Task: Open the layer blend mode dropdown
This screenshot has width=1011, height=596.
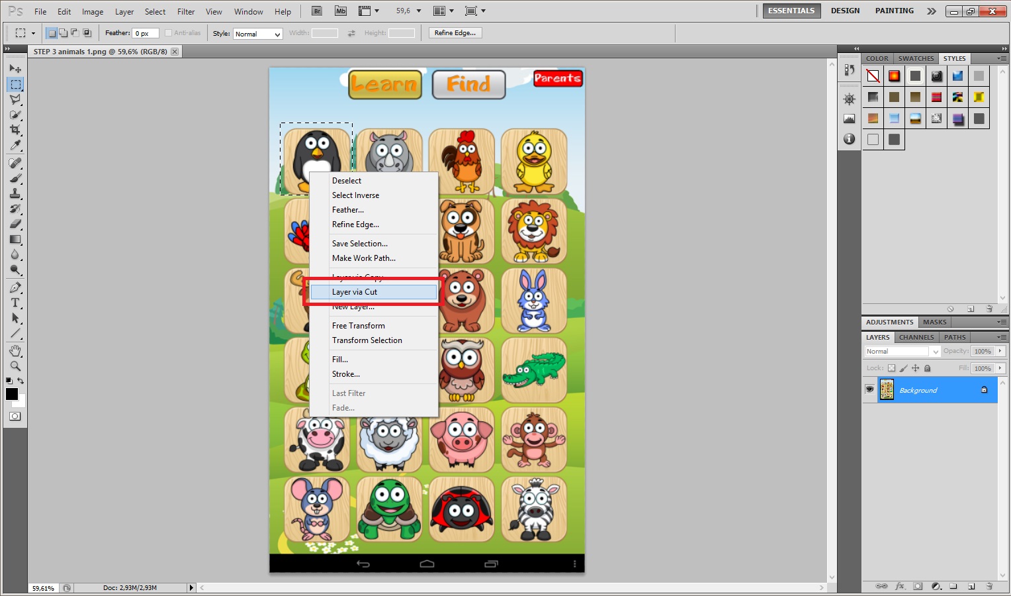Action: coord(902,352)
